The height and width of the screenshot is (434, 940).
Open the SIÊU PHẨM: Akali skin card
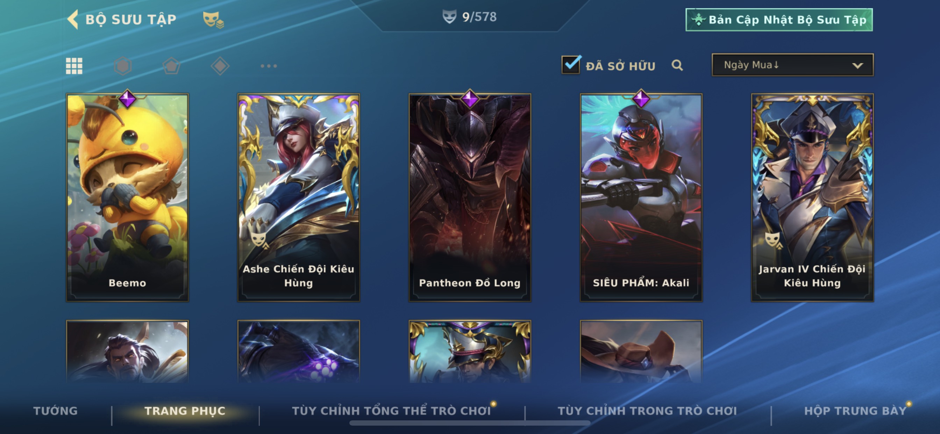click(x=641, y=197)
